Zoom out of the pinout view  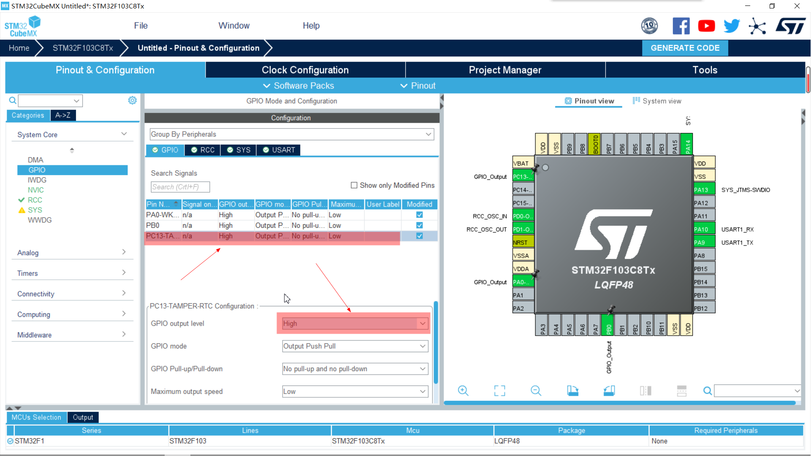coord(536,391)
